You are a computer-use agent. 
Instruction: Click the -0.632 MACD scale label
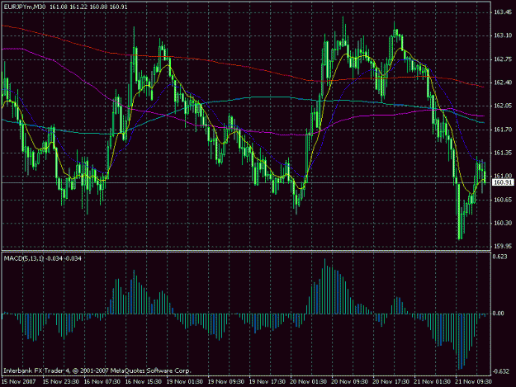(499, 371)
